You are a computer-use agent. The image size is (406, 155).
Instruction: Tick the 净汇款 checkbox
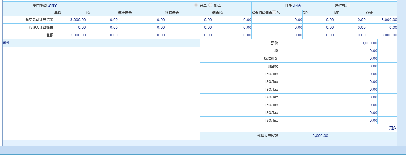coord(349,5)
